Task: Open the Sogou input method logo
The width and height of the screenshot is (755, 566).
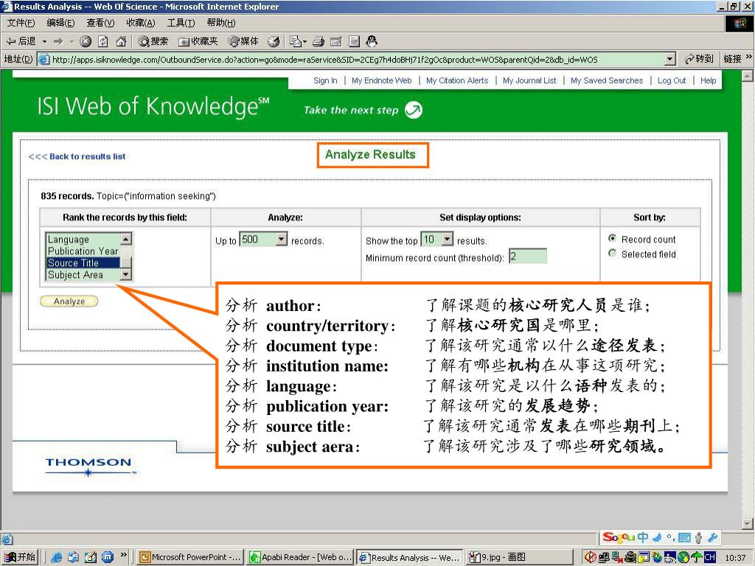Action: (619, 537)
